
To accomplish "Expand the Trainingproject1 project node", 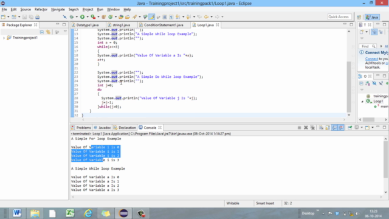I will click(4, 38).
